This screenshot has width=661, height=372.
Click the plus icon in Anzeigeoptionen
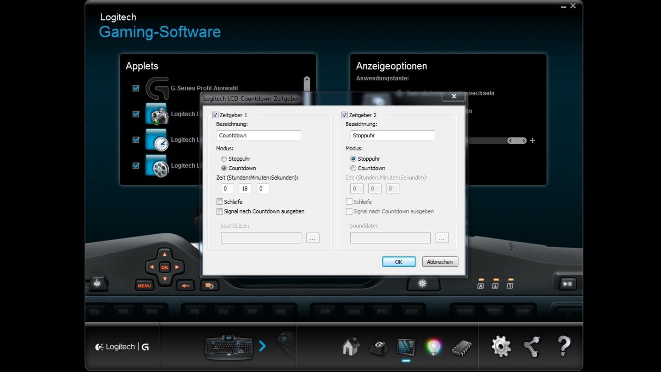(532, 141)
